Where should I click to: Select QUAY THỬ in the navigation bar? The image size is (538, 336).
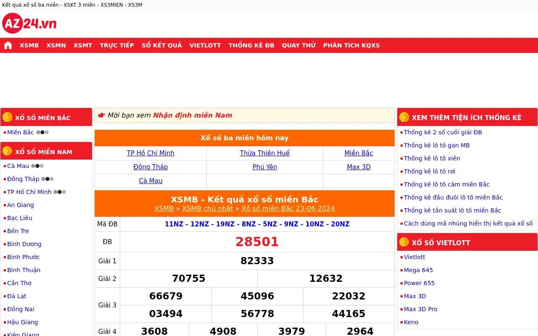tap(299, 45)
